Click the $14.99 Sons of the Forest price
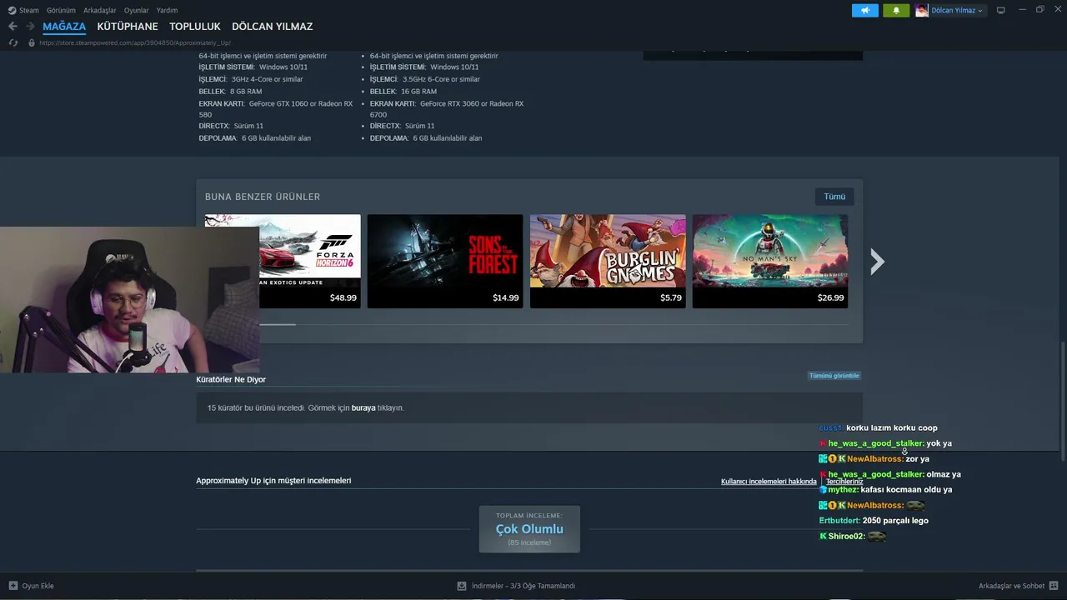This screenshot has height=600, width=1067. pos(505,297)
